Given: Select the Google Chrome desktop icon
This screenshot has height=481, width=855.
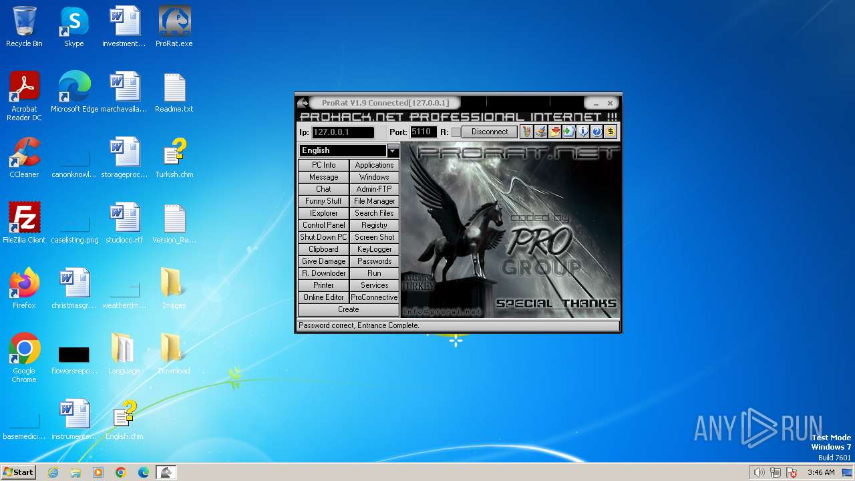Looking at the screenshot, I should coord(24,359).
